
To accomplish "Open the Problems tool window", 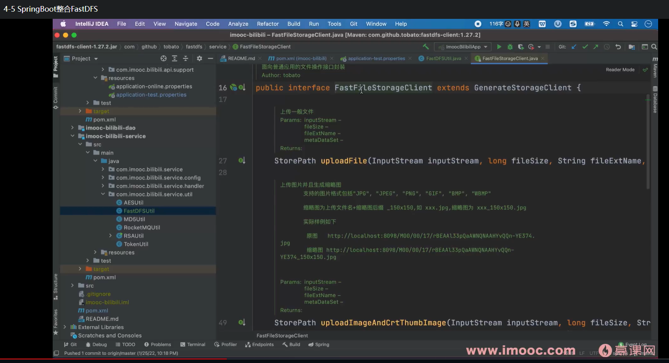I will (x=158, y=345).
